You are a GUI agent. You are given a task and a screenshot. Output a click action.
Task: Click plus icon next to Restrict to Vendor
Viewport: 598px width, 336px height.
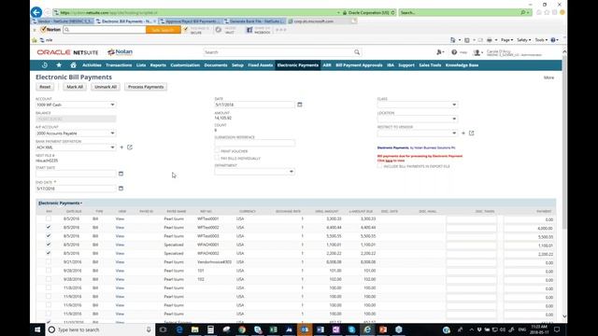(463, 133)
